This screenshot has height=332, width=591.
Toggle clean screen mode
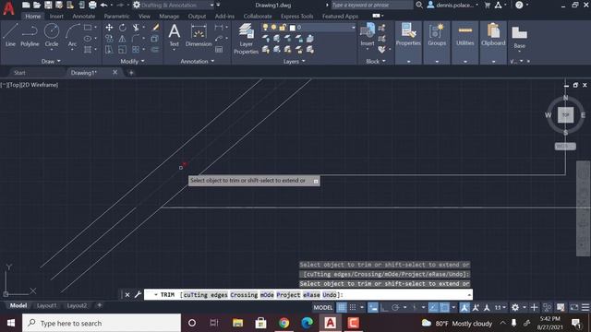[574, 307]
